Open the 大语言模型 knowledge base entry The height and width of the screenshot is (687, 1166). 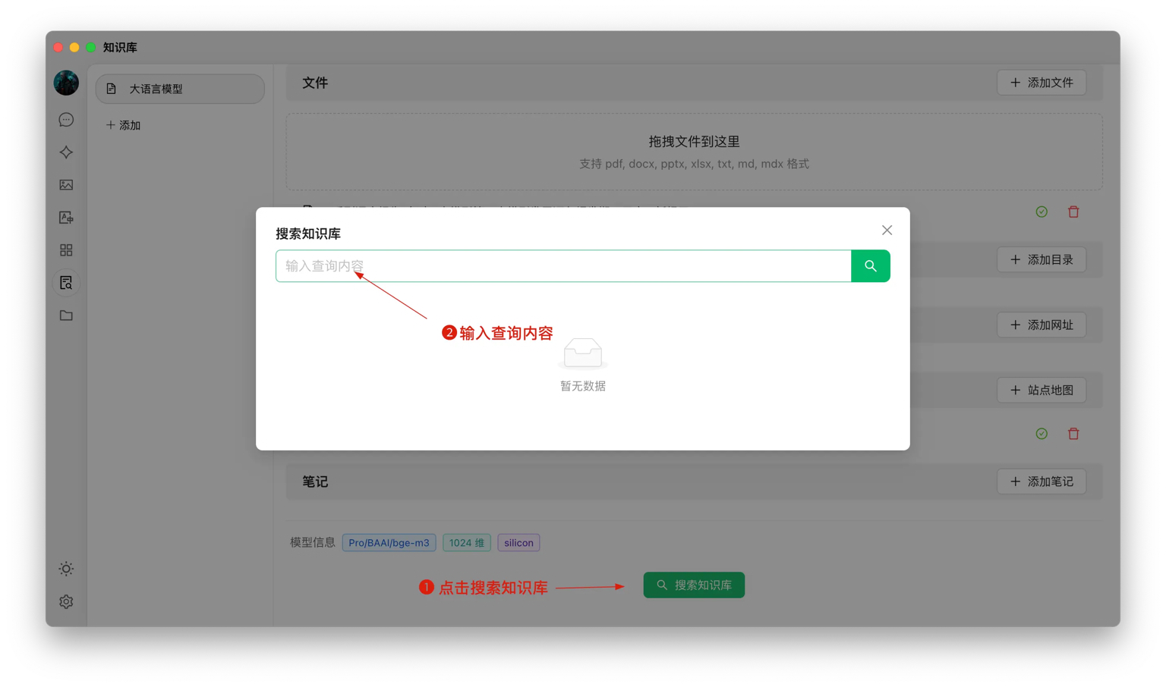[179, 89]
